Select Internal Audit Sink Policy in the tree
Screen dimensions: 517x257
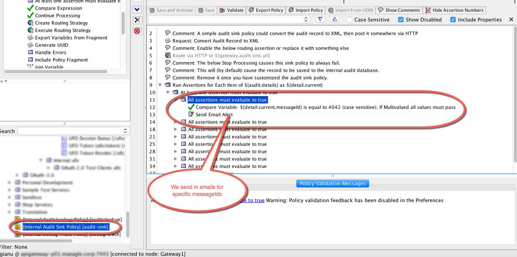click(x=66, y=227)
